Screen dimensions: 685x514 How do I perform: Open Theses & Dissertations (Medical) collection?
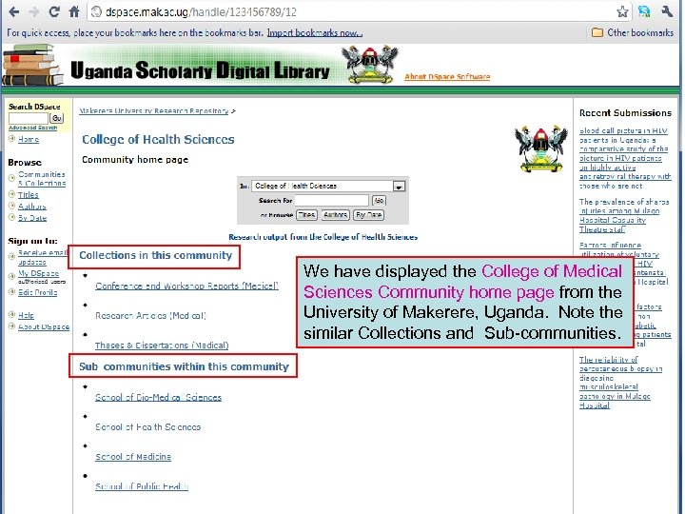point(162,346)
